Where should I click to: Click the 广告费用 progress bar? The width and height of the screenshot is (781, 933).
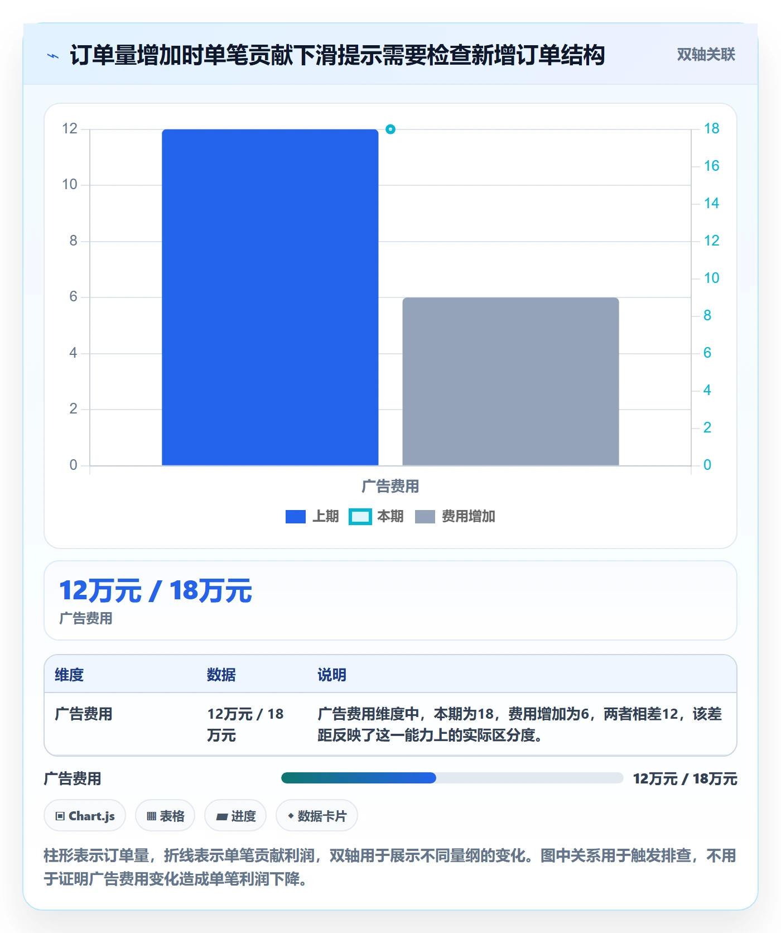tap(452, 778)
